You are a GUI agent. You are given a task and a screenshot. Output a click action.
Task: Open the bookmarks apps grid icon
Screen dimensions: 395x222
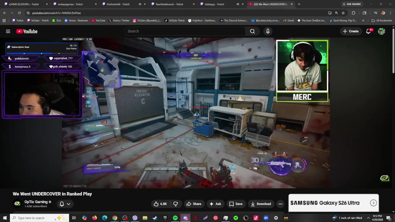coord(4,21)
